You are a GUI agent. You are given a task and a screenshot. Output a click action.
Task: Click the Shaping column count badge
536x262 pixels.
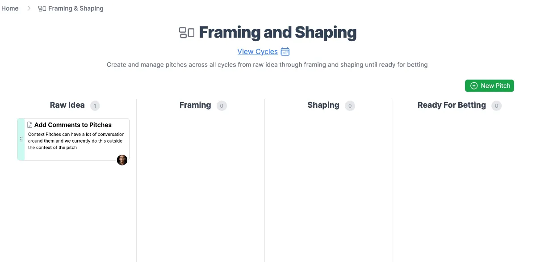[350, 106]
